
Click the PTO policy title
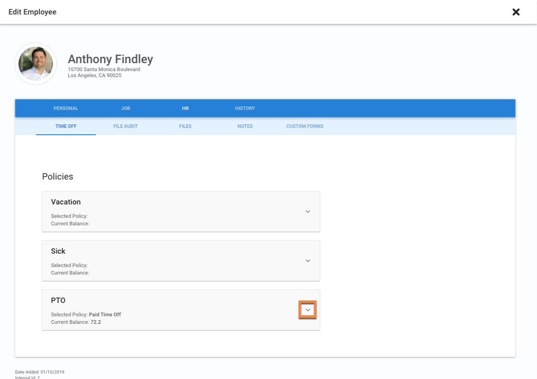[58, 300]
